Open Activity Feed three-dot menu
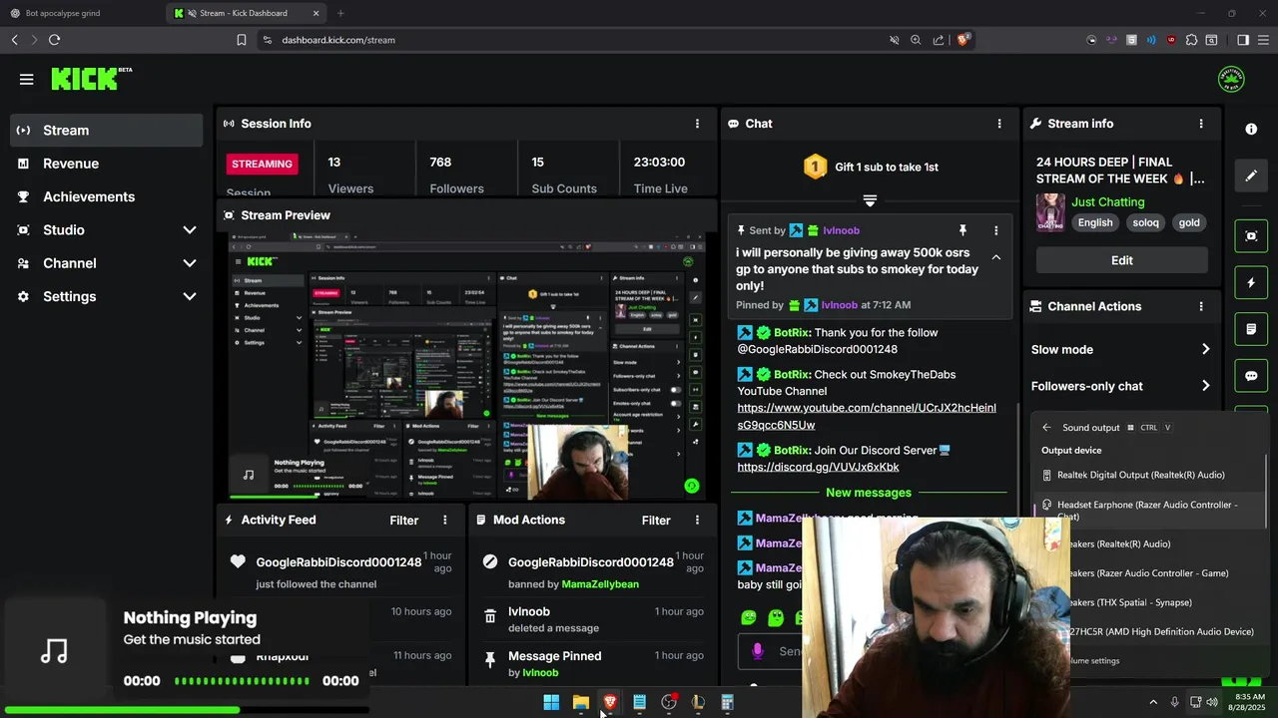The image size is (1278, 718). pos(445,520)
